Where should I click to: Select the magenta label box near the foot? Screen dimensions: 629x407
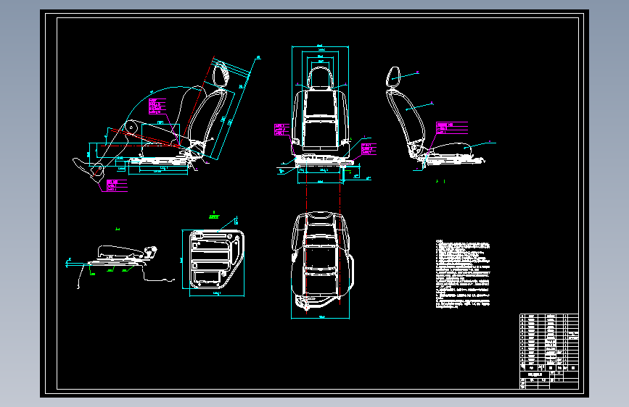click(117, 185)
